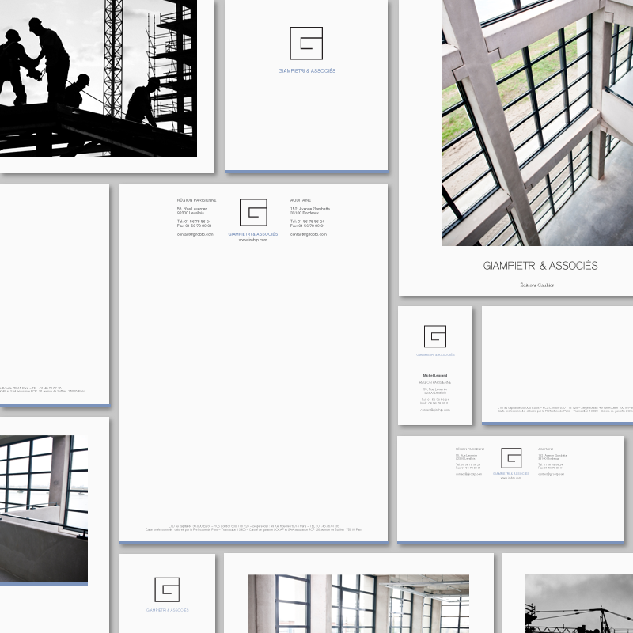The image size is (633, 633).
Task: Select the grey window interior photo at left
Action: click(44, 509)
